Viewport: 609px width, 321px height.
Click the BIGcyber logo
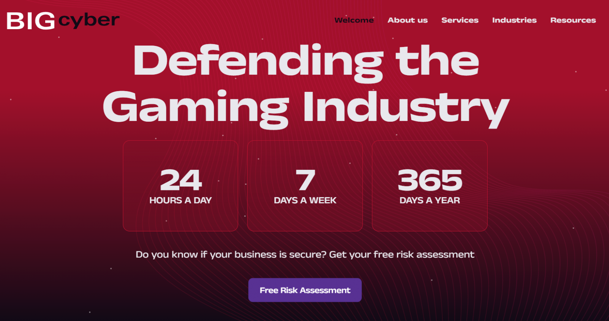(63, 21)
